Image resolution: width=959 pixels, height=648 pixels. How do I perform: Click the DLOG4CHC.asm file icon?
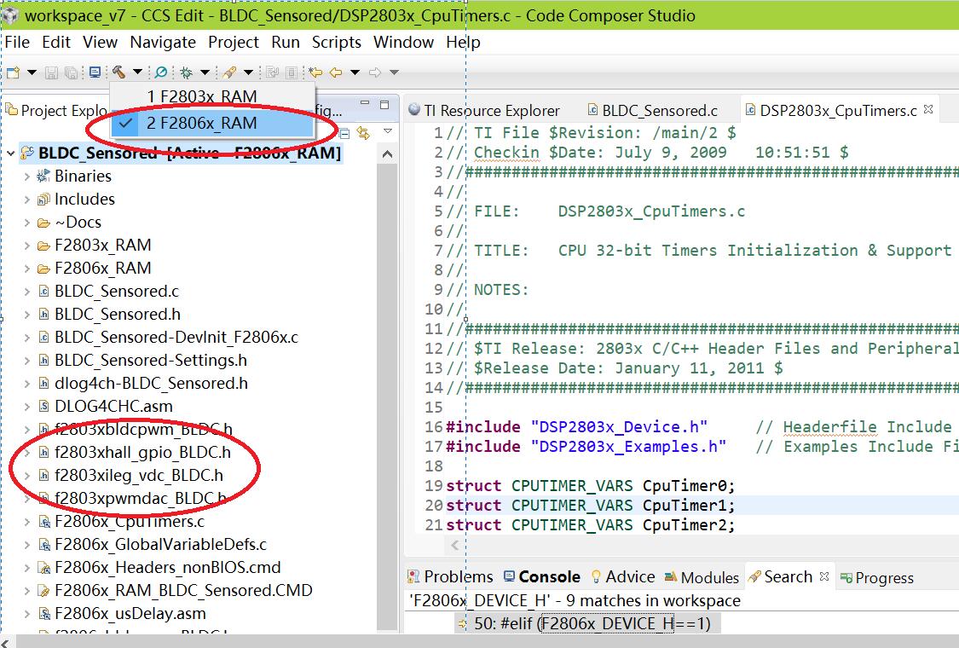coord(43,407)
